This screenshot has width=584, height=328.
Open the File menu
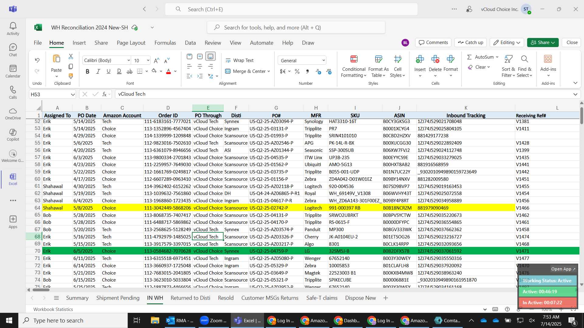38,43
